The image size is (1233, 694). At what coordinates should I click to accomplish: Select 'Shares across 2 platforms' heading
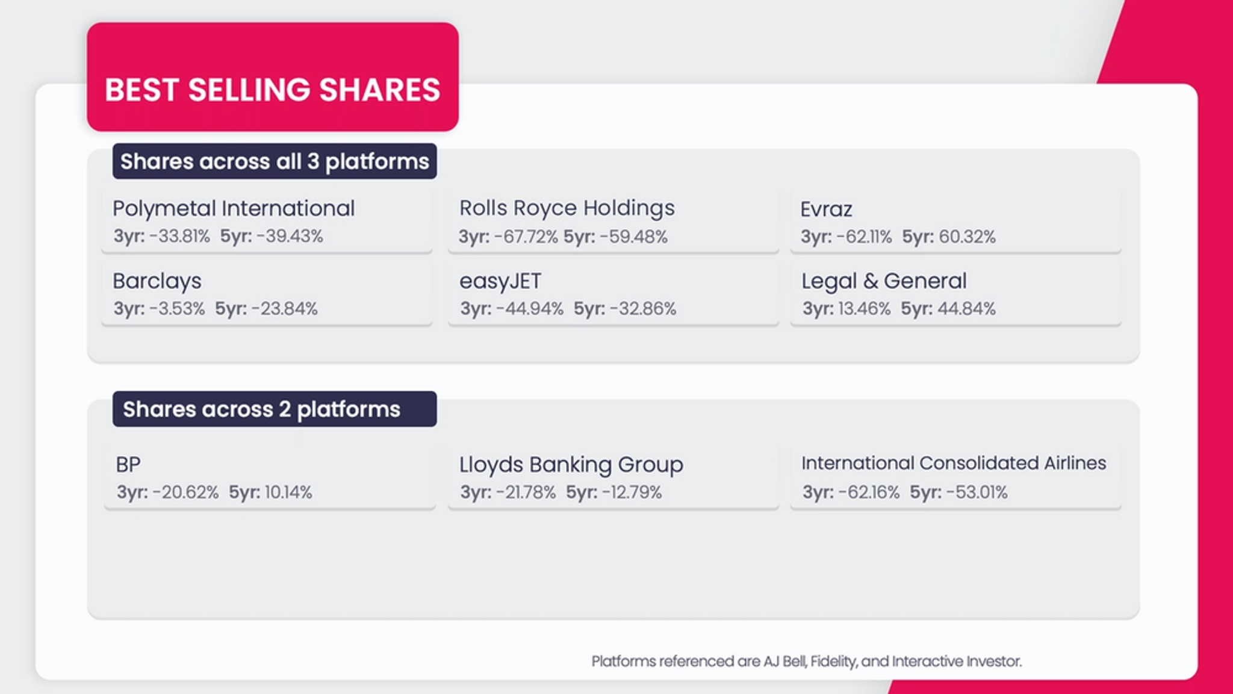(x=275, y=409)
